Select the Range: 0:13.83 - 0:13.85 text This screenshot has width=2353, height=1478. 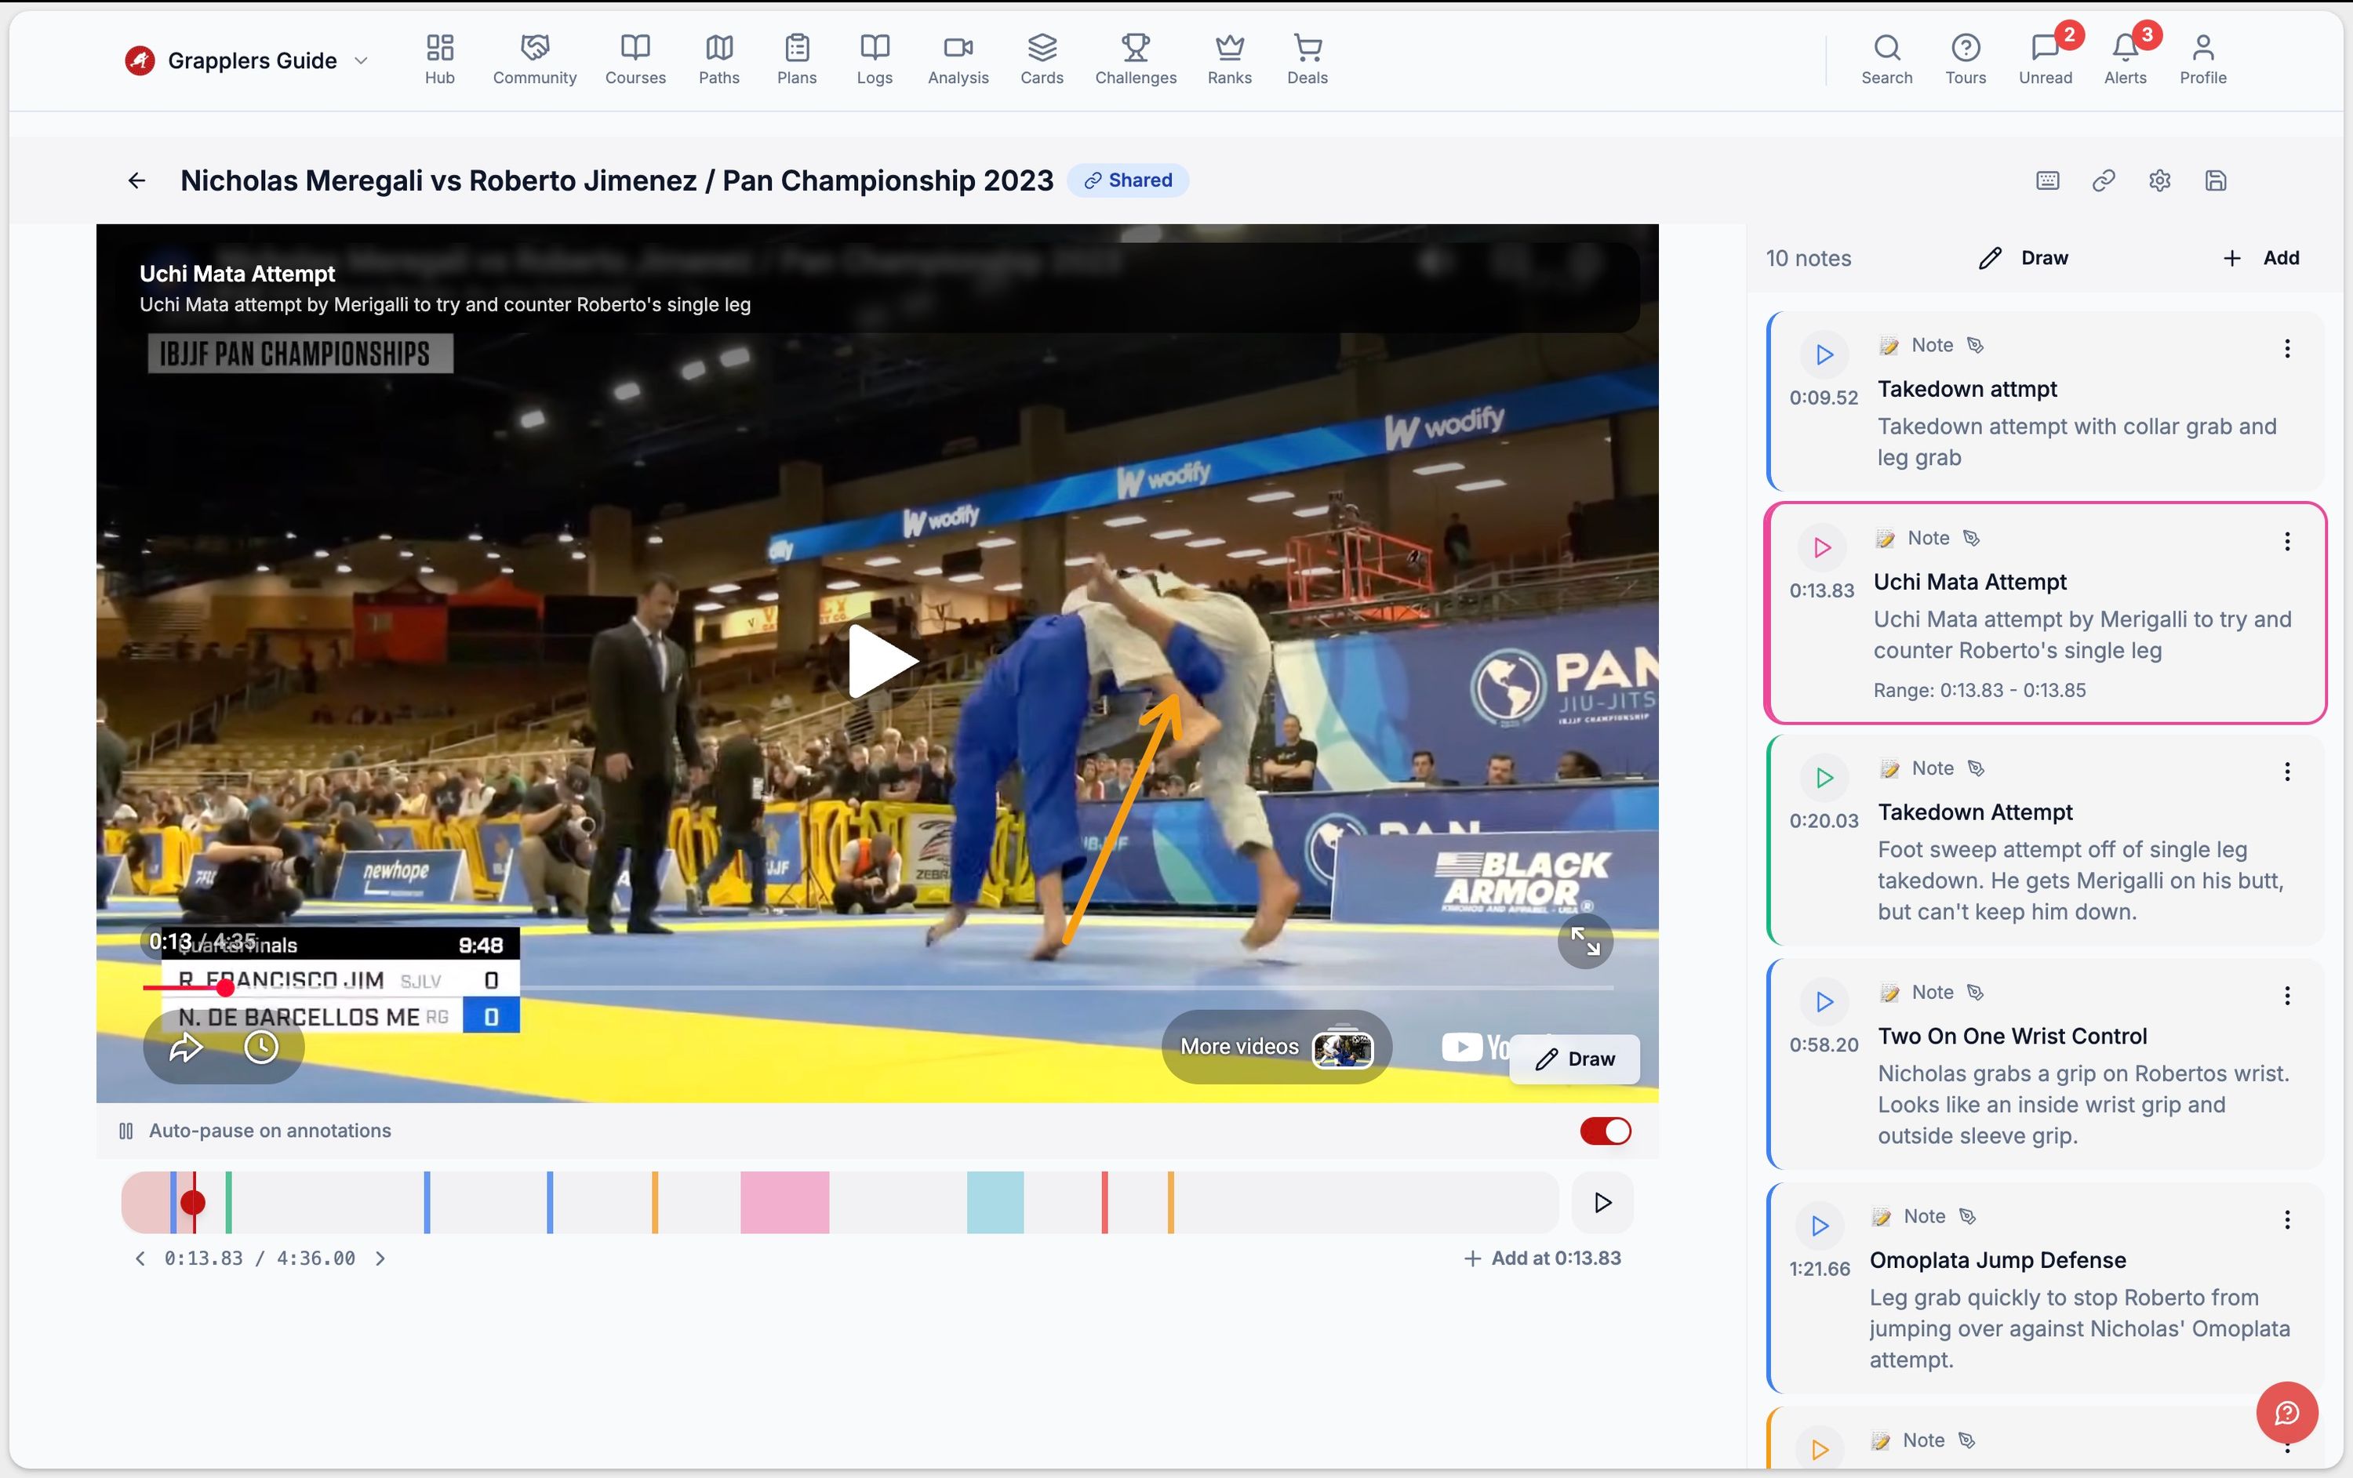1979,690
